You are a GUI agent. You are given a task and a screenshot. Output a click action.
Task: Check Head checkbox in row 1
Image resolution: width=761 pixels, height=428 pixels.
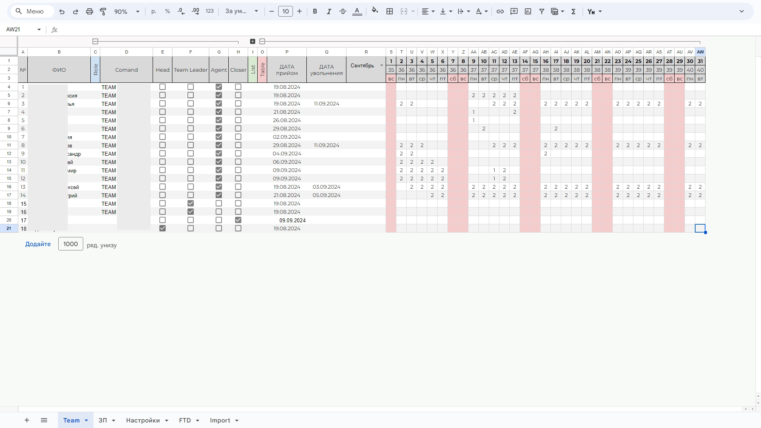(x=163, y=87)
